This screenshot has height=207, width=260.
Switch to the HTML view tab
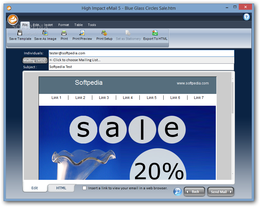pos(61,188)
